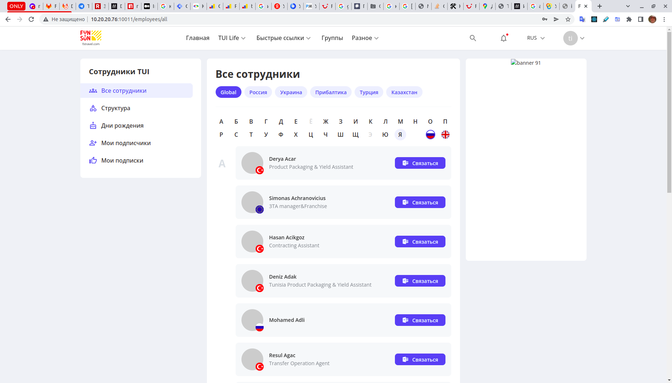Filter by letter М
The image size is (672, 383).
(400, 121)
